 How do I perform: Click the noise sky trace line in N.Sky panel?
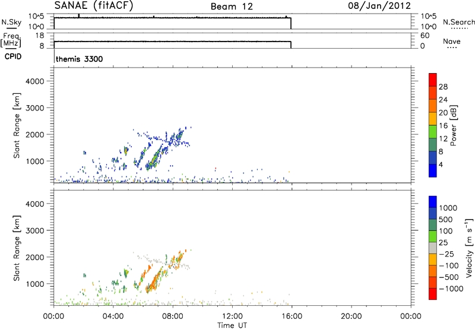coord(172,18)
